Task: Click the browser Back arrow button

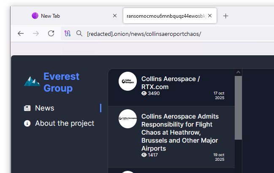Action: (x=21, y=33)
